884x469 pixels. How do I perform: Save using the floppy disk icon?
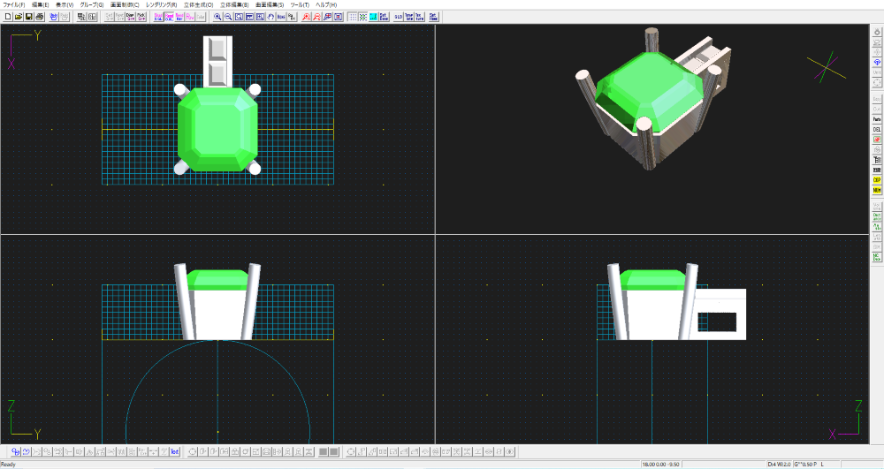click(x=29, y=17)
